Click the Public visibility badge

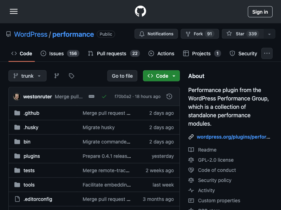point(106,34)
